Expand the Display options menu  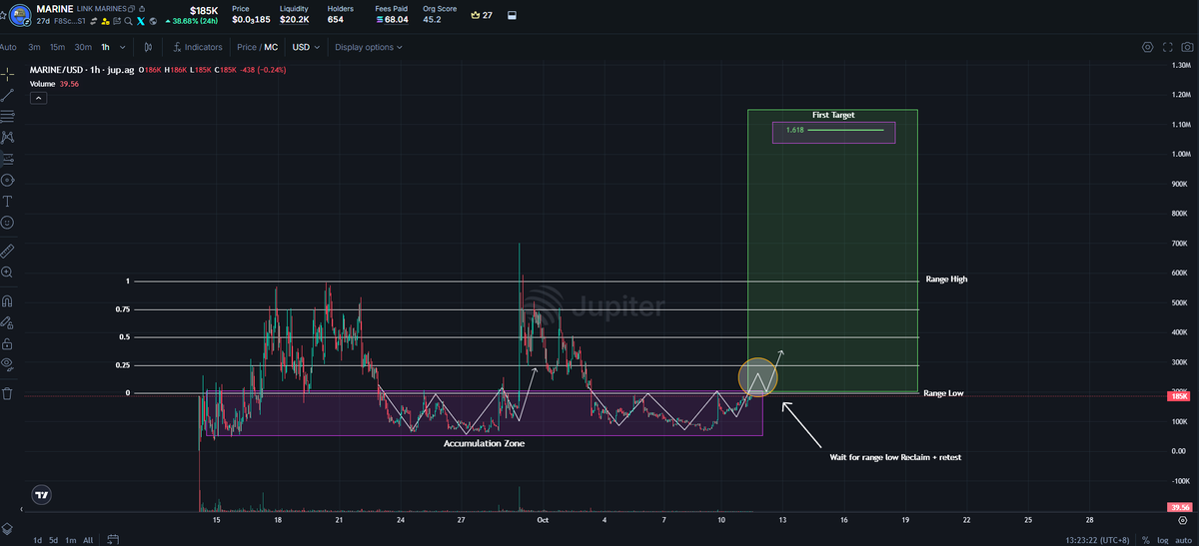(x=369, y=47)
